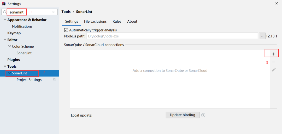
Task: Open Plugins settings page
Action: (x=14, y=60)
